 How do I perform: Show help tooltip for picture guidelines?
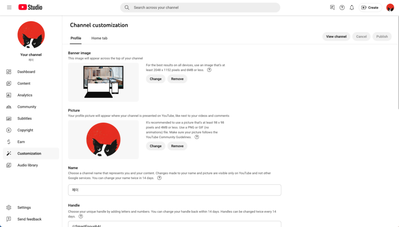tap(197, 137)
